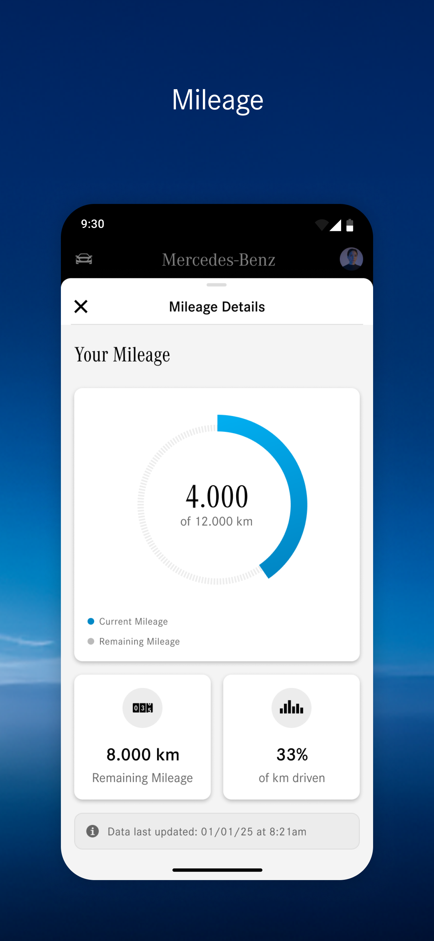434x941 pixels.
Task: Tap the 'Remaining Mileage' caption under 8.000 km
Action: pos(142,778)
